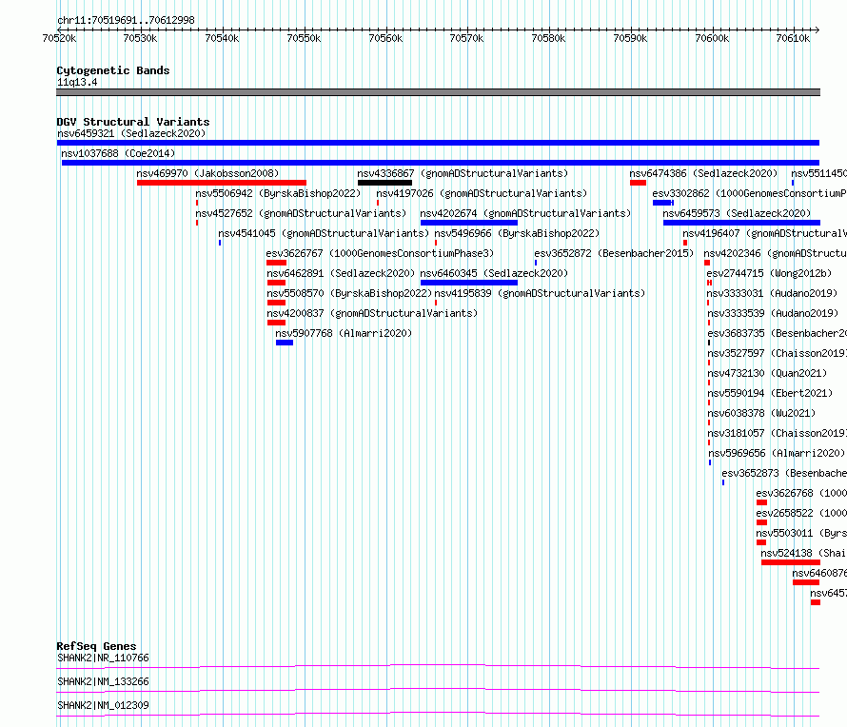This screenshot has height=727, width=847.
Task: Open nsv4527652 gnomAD variant label
Action: pyautogui.click(x=301, y=213)
